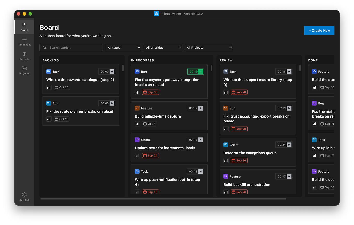The height and width of the screenshot is (225, 354).
Task: Open the Timesheet view in sidebar
Action: (24, 41)
